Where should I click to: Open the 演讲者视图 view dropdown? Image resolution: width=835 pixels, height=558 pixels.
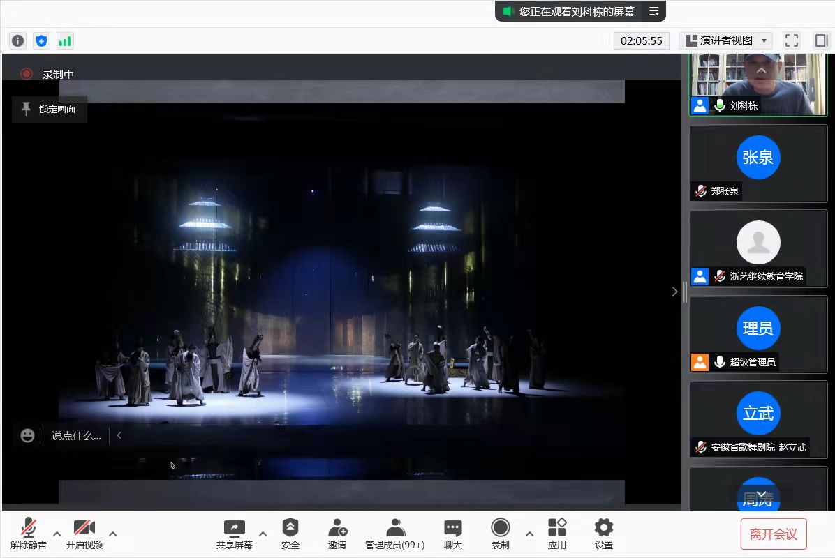point(725,40)
